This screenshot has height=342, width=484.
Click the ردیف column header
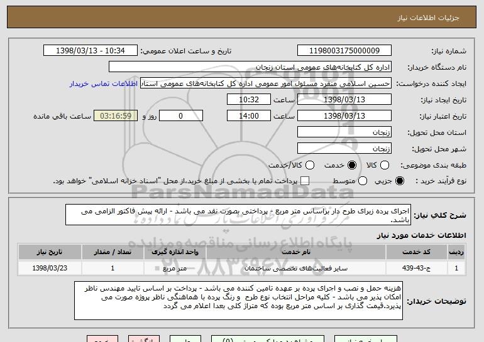456,252
